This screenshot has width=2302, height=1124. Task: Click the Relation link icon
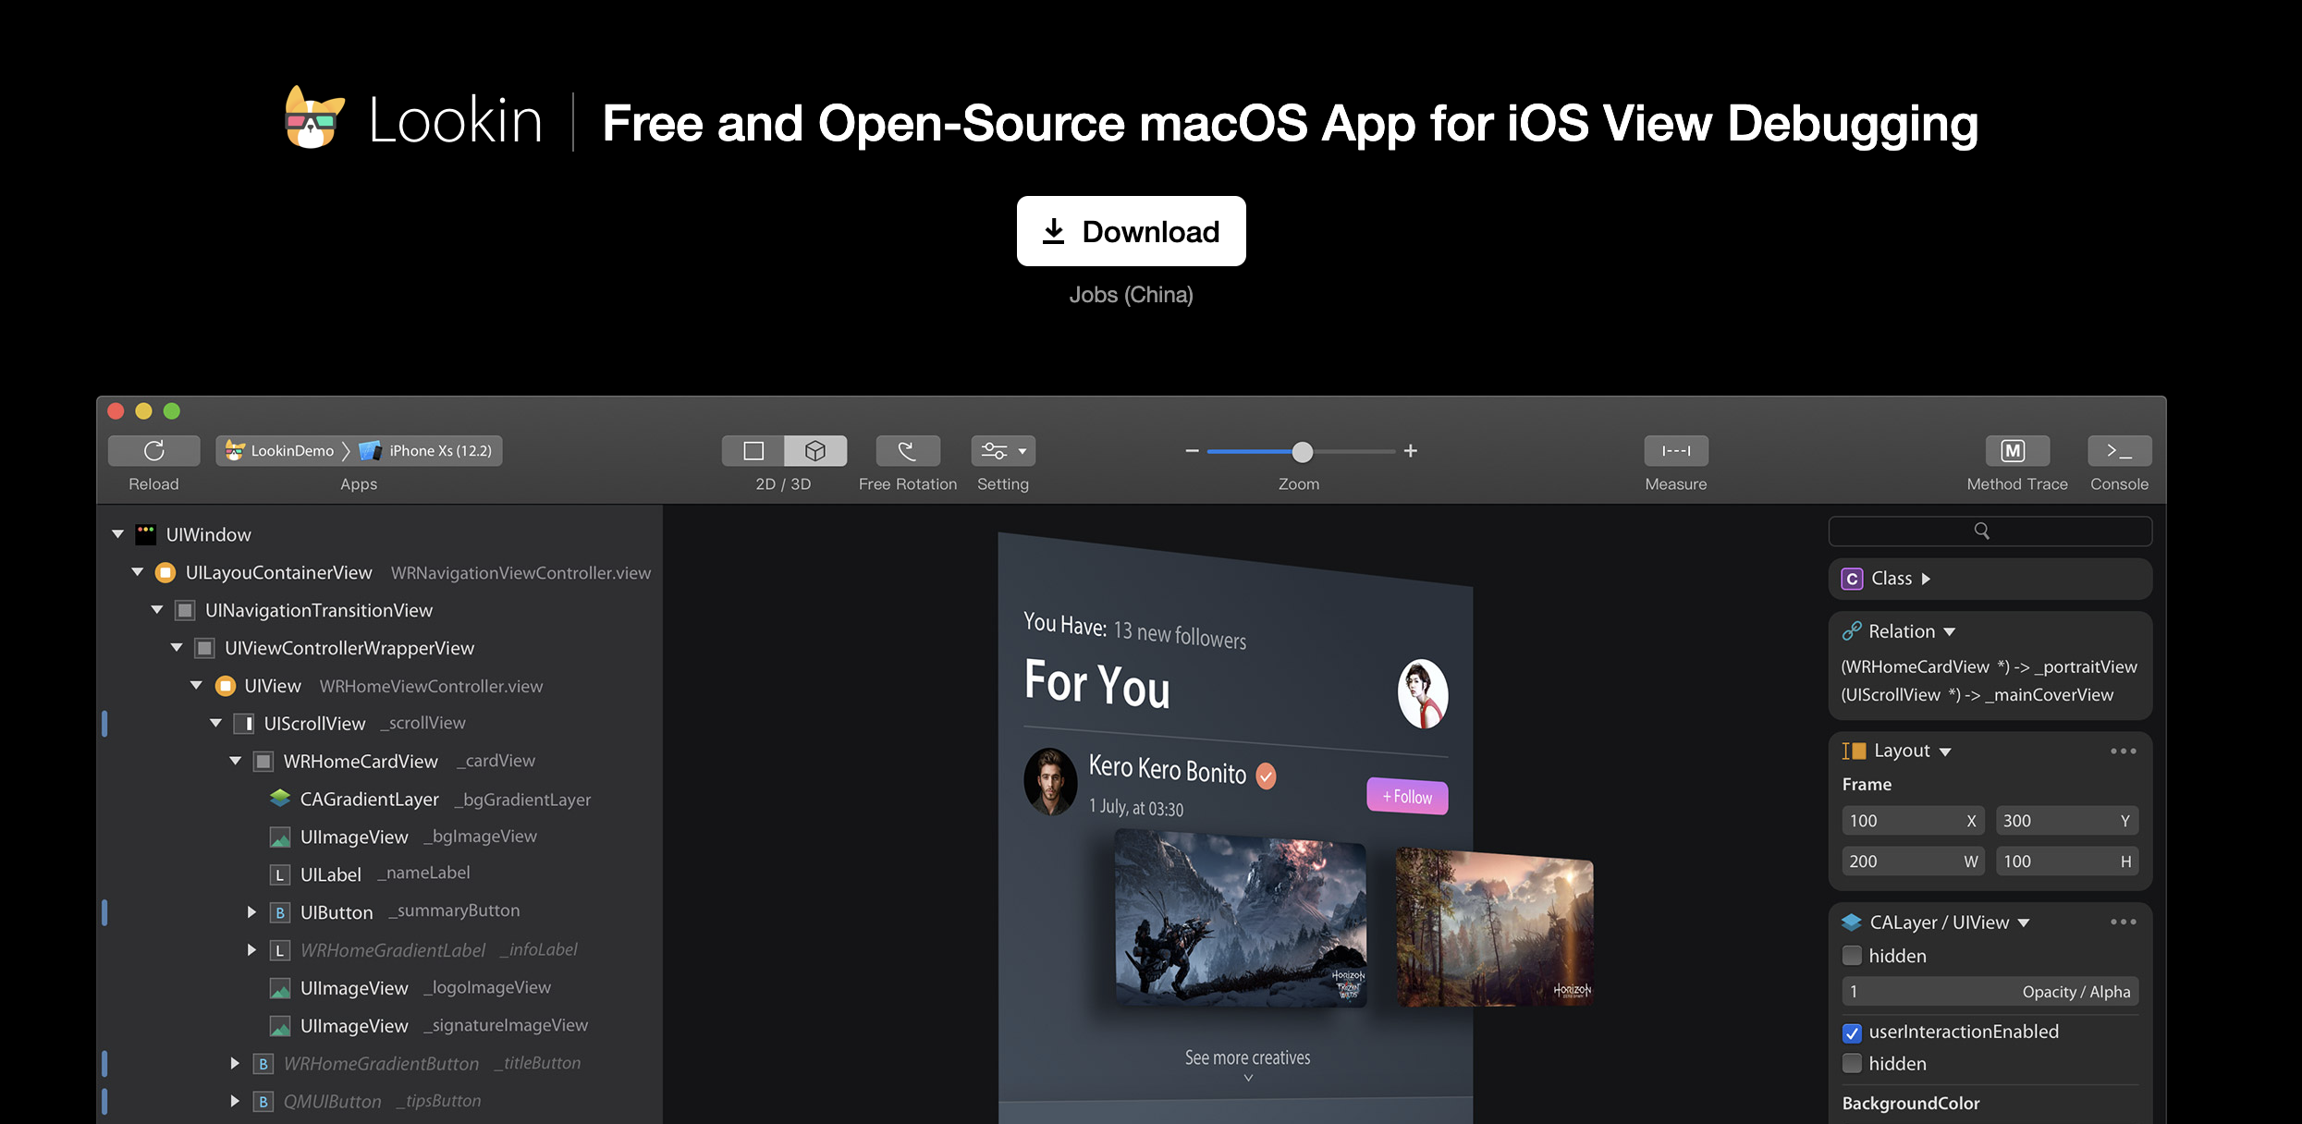pyautogui.click(x=1852, y=631)
